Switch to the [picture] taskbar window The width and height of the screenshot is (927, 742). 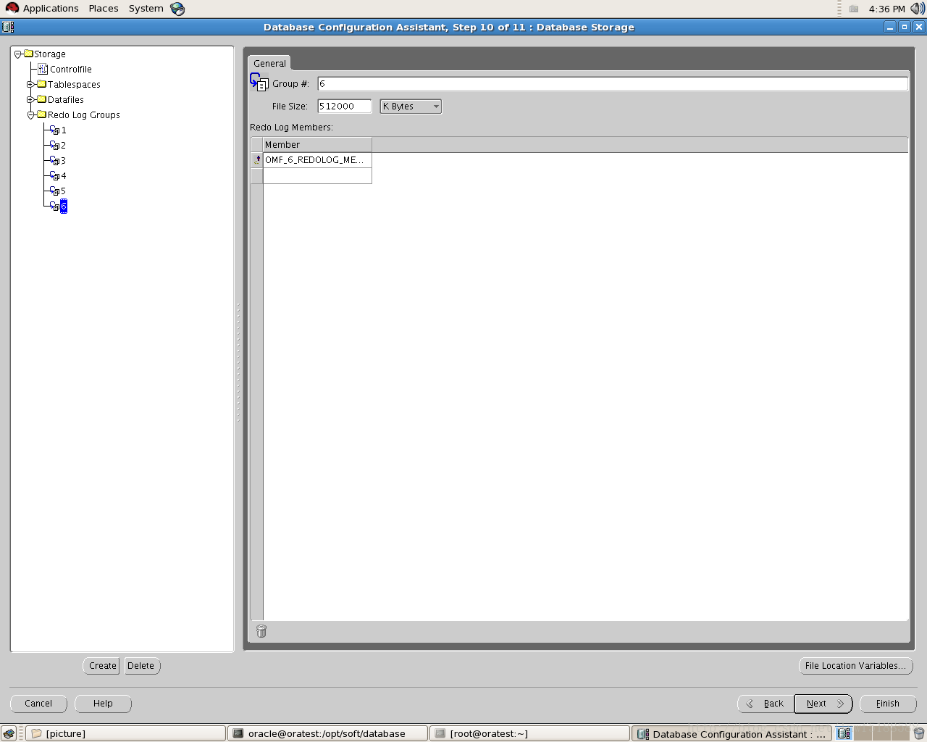tap(125, 733)
